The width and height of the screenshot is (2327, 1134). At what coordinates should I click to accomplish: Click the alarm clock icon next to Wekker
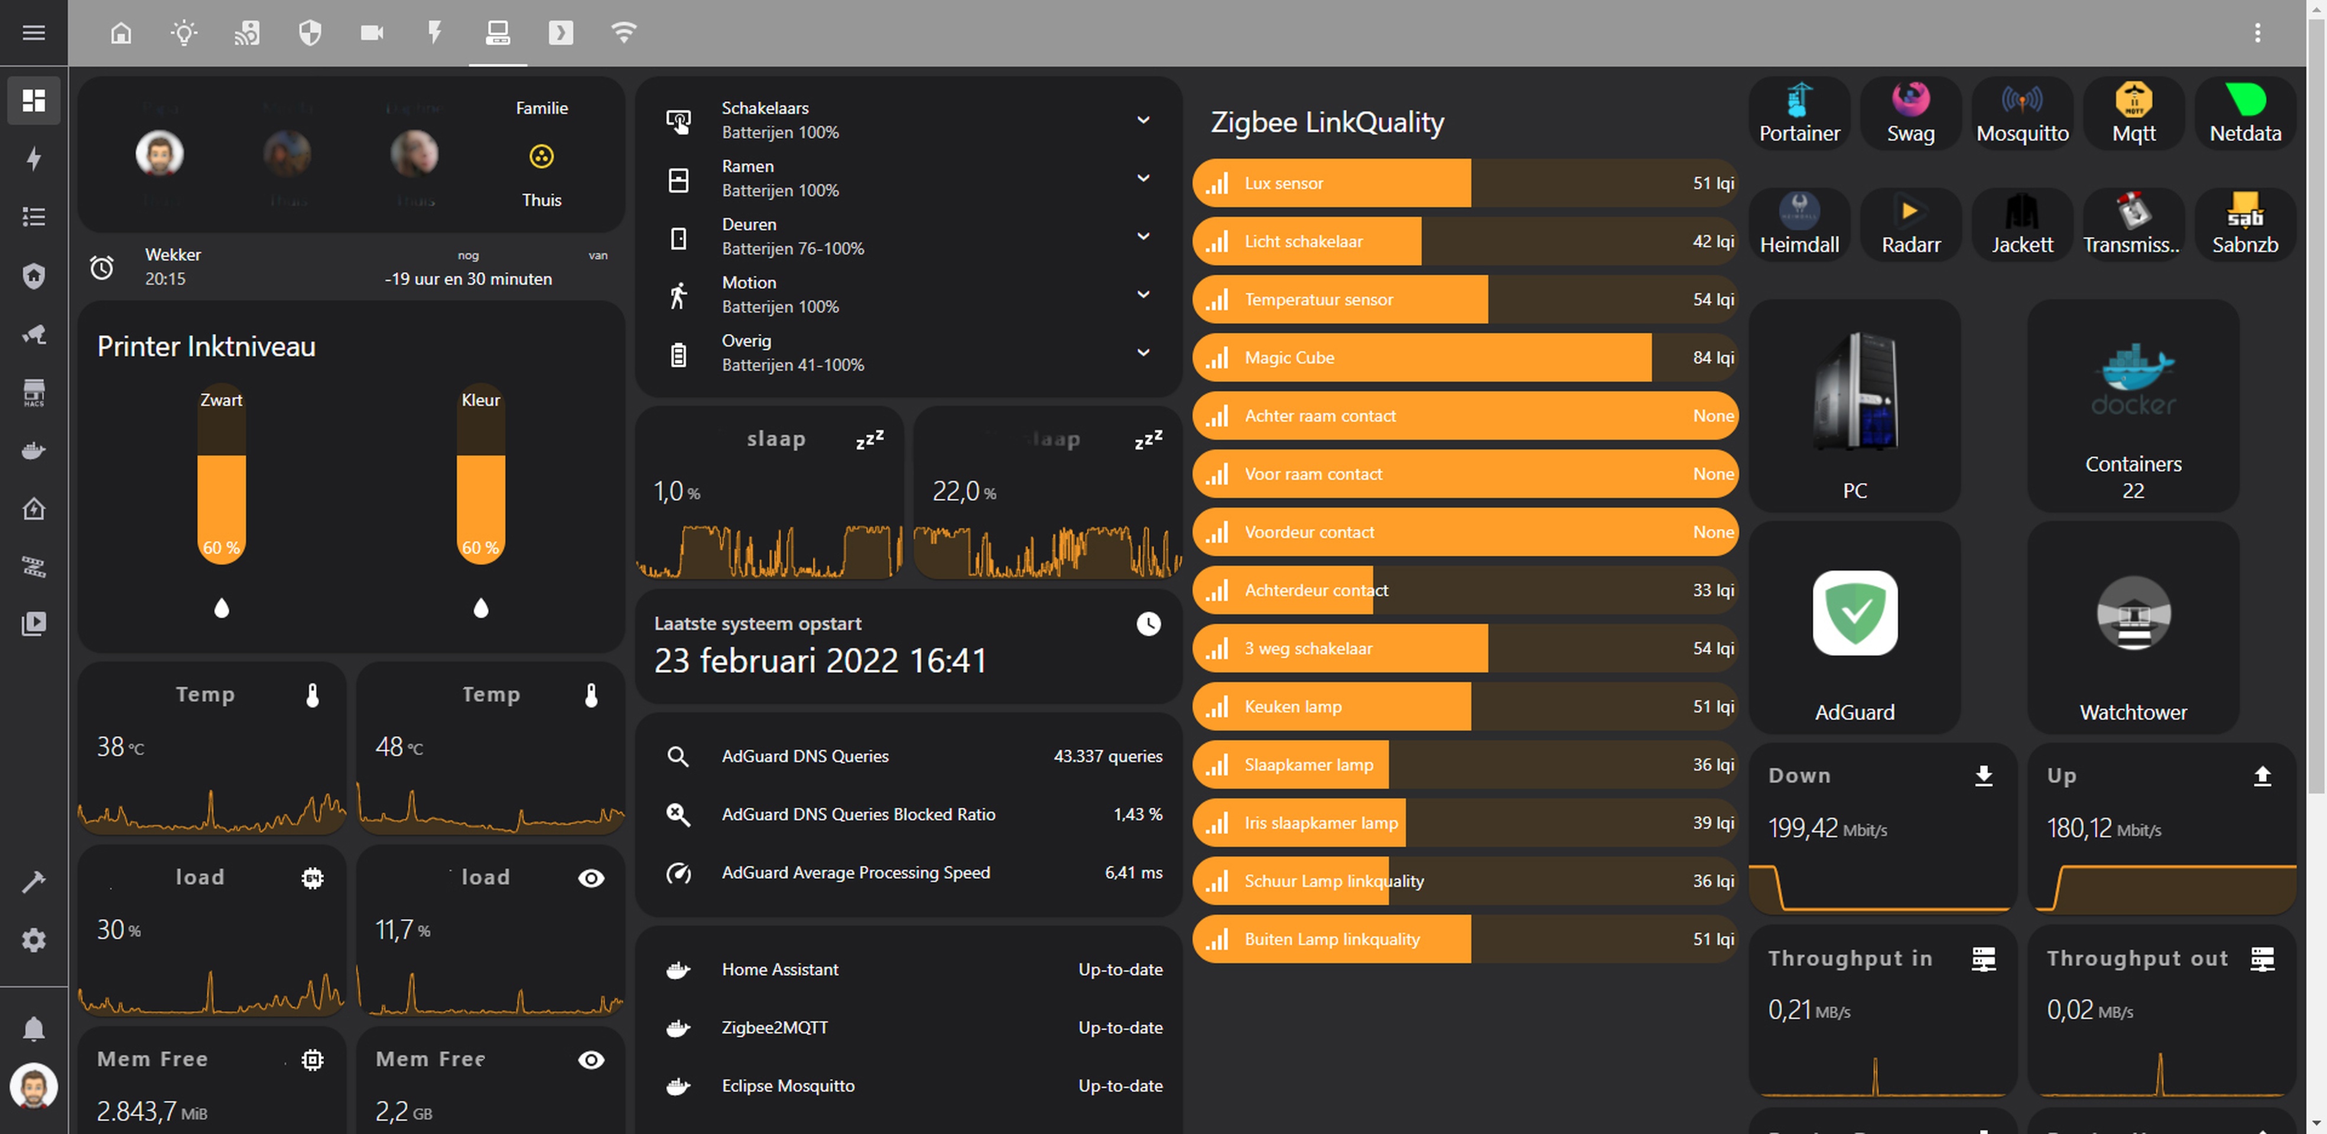click(102, 266)
